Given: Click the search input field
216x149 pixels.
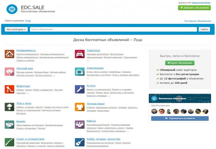Looking at the screenshot, I should tap(113, 29).
